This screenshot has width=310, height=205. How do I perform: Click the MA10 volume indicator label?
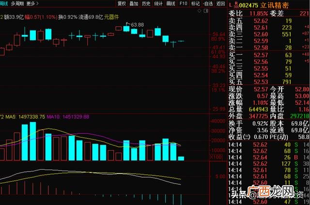click(68, 117)
